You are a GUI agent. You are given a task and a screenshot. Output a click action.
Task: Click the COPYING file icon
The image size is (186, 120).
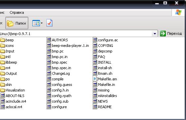tap(95, 46)
